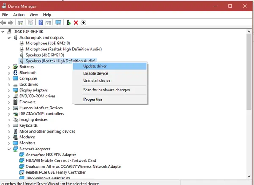Image resolution: width=254 pixels, height=185 pixels.
Task: Click the Imaging devices icon
Action: (15, 119)
